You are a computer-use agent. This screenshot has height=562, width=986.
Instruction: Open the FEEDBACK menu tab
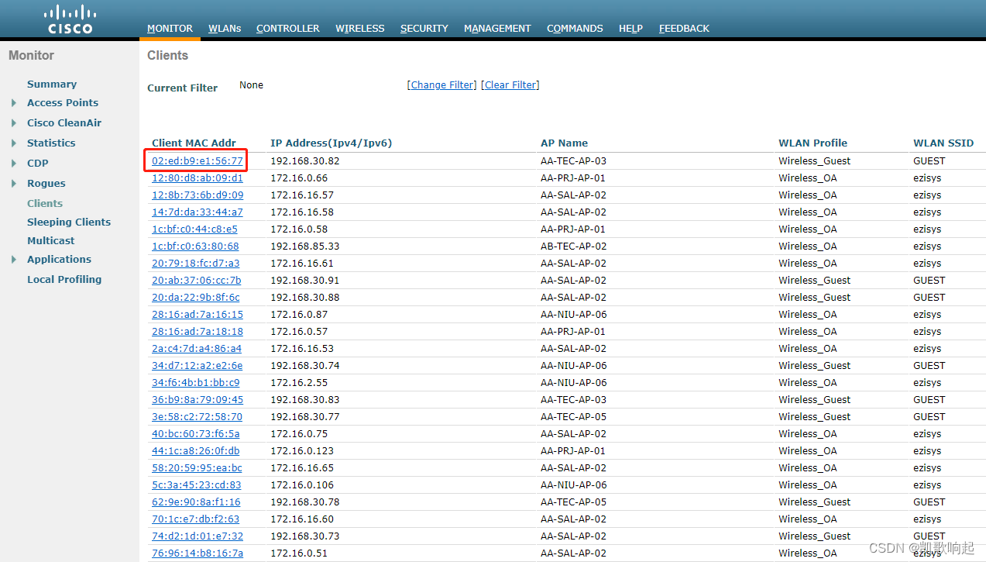(x=684, y=28)
